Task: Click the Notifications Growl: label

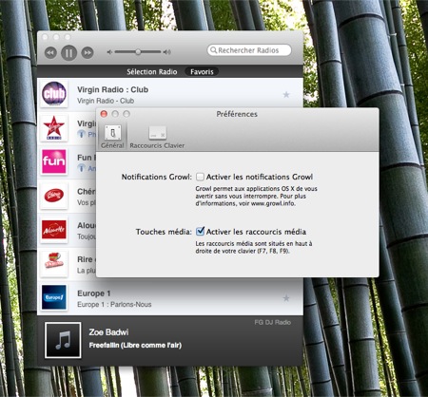Action: (157, 177)
